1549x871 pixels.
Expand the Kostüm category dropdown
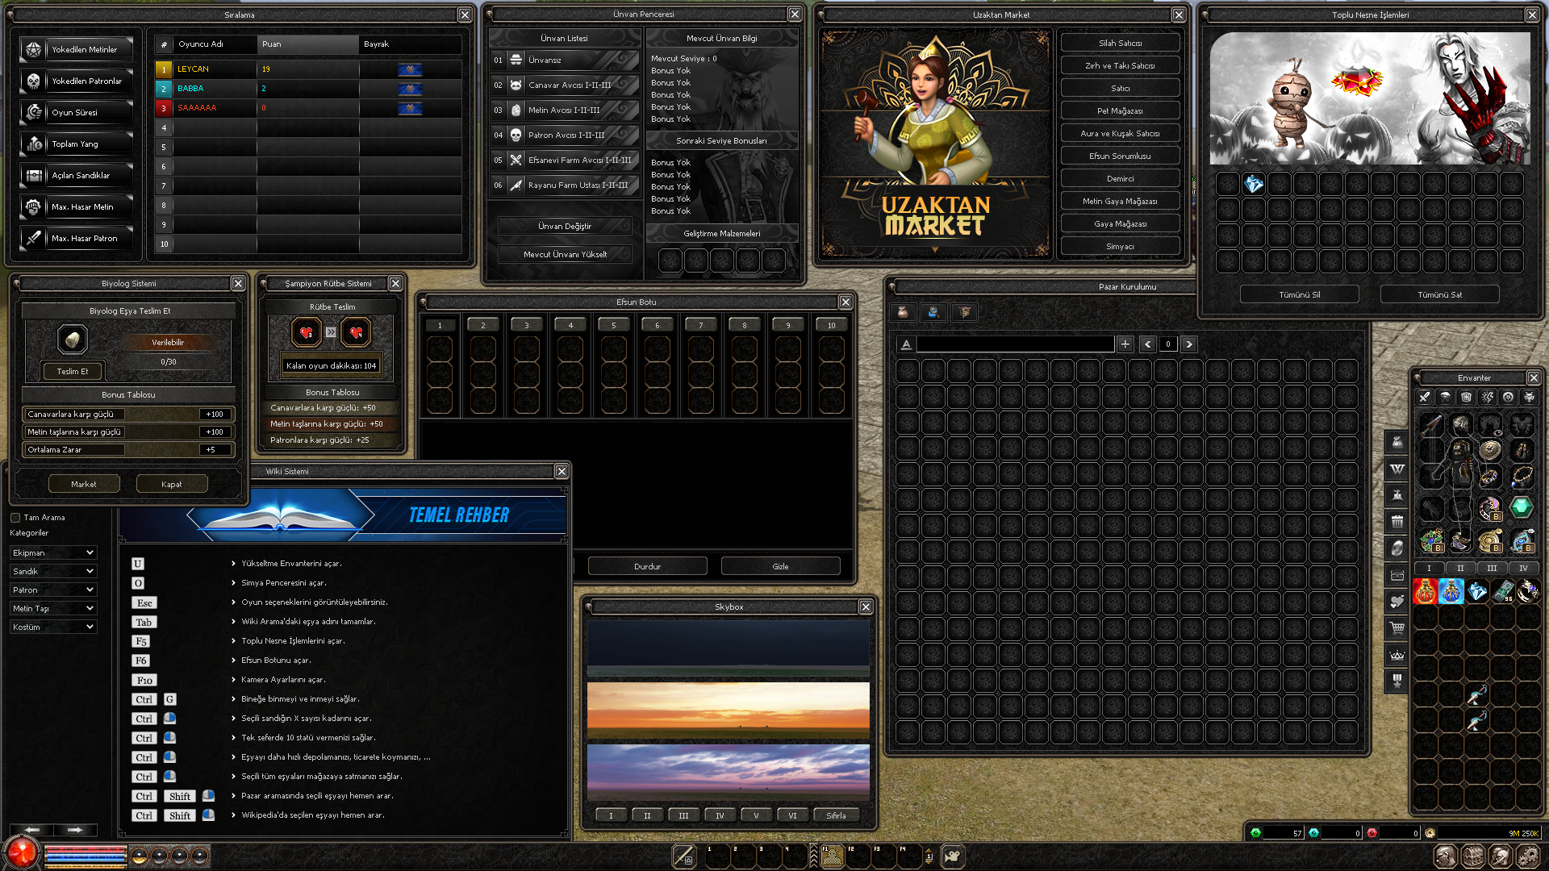tap(53, 627)
